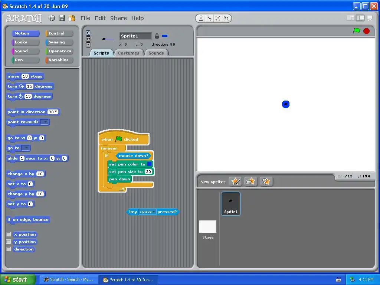Click the red stop all button
380x285 pixels.
click(x=366, y=31)
